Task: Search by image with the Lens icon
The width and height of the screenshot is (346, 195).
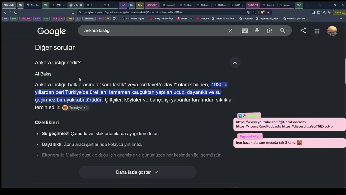Action: pos(270,31)
